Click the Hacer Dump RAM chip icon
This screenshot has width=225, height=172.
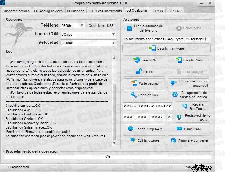coord(131,129)
